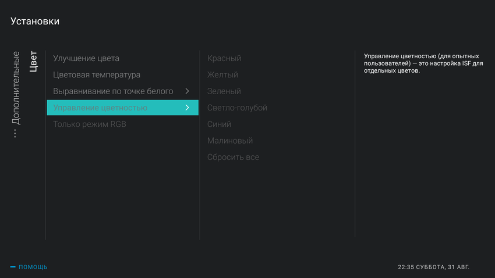
Task: Choose Малиновый color option
Action: pyautogui.click(x=230, y=141)
